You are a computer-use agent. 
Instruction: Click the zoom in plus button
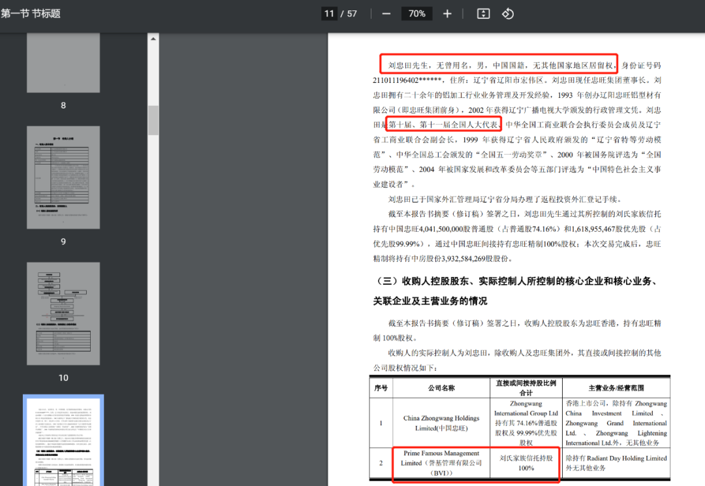point(447,14)
